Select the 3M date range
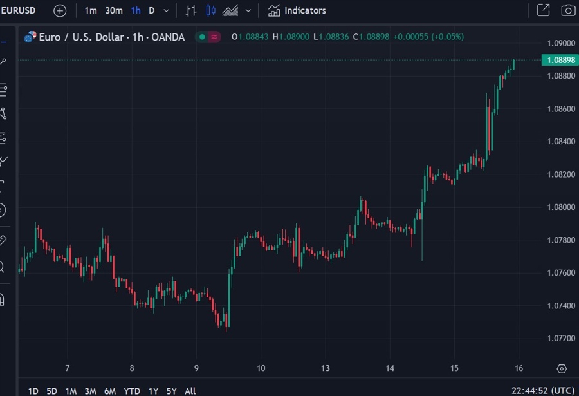Screen dimensions: 579x396 91,391
